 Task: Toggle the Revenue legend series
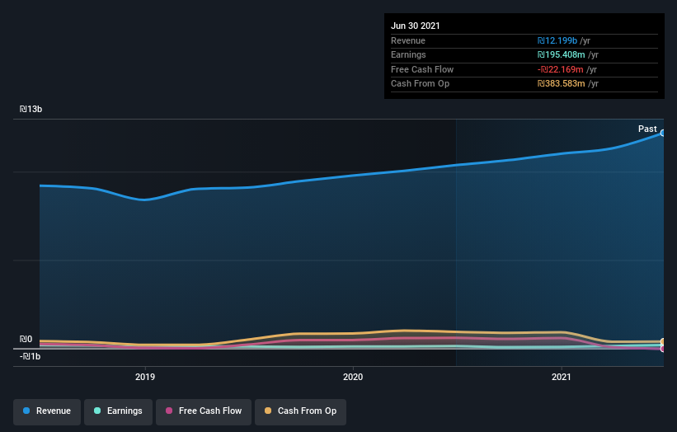pos(47,411)
